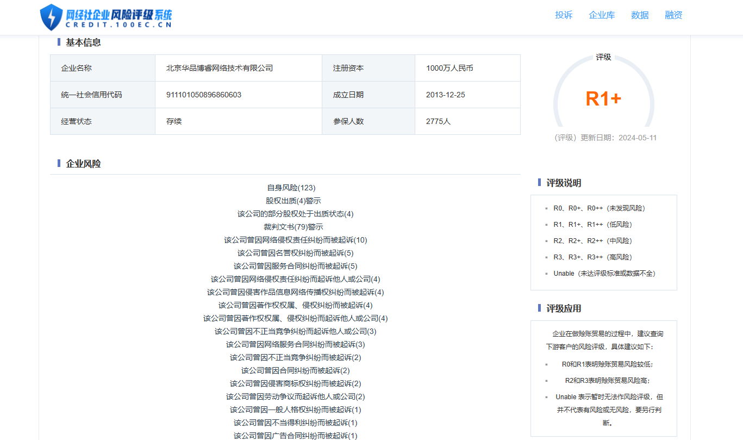The image size is (743, 440).
Task: Click the founding date 2013-12-25
Action: tap(446, 95)
